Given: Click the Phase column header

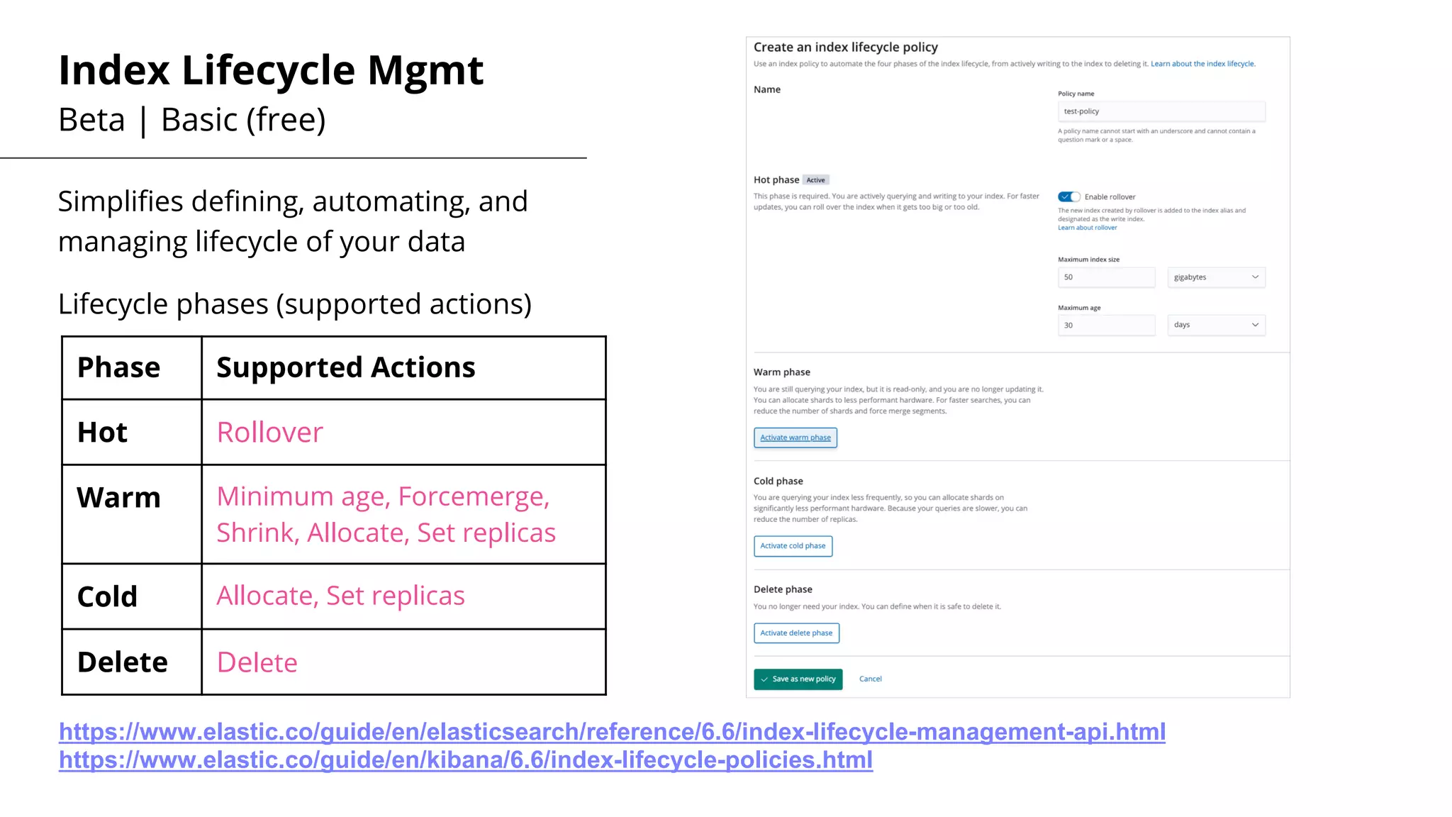Looking at the screenshot, I should [132, 367].
